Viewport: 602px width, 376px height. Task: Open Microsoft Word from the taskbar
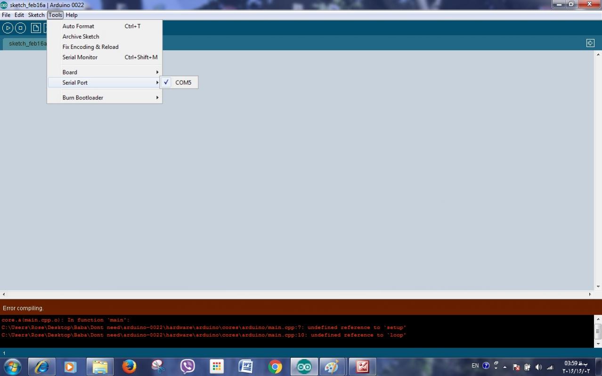point(246,367)
